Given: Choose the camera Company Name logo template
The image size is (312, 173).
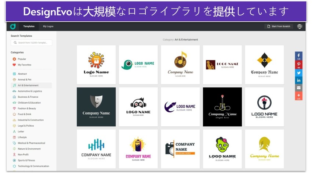Looking at the screenshot, I should (x=180, y=148).
